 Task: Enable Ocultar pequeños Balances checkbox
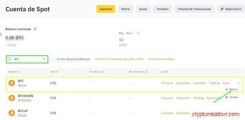(x=54, y=59)
